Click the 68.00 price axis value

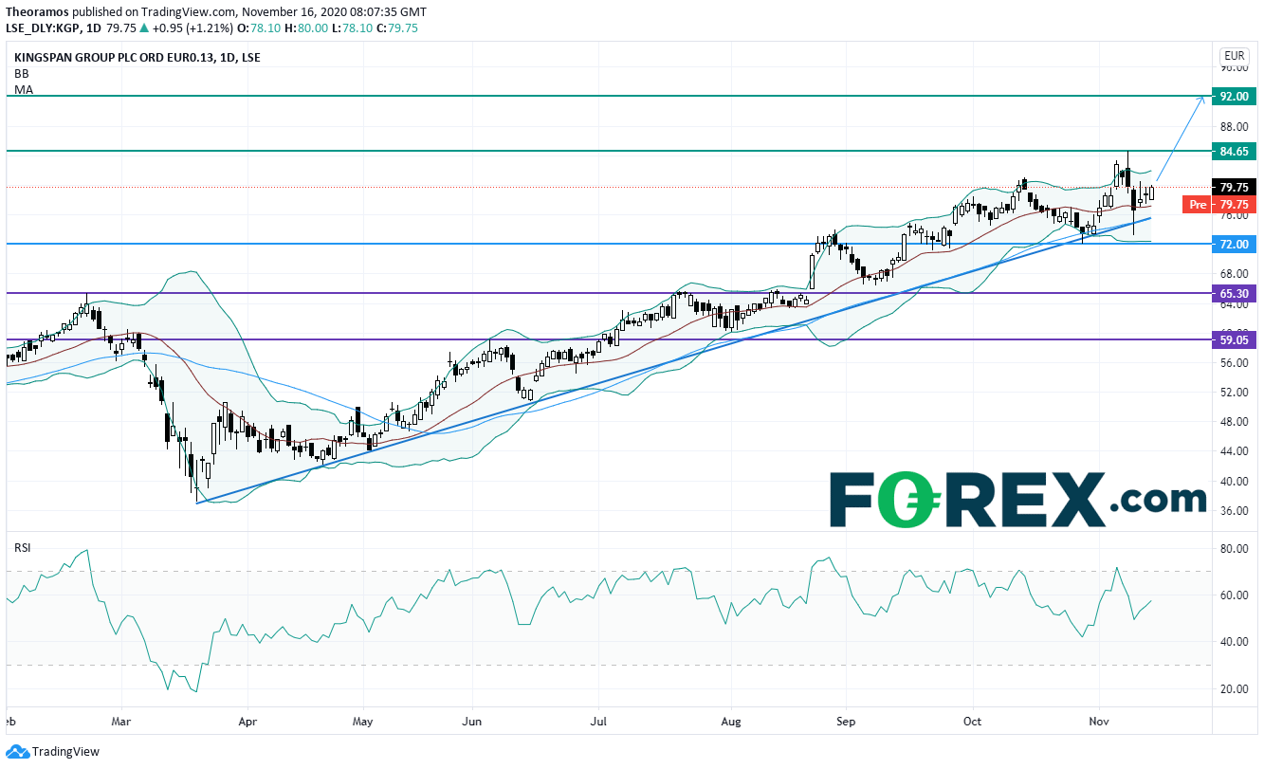tap(1233, 274)
